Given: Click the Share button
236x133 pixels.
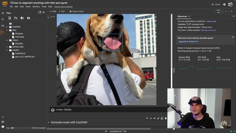Looking at the screenshot, I should (x=216, y=4).
